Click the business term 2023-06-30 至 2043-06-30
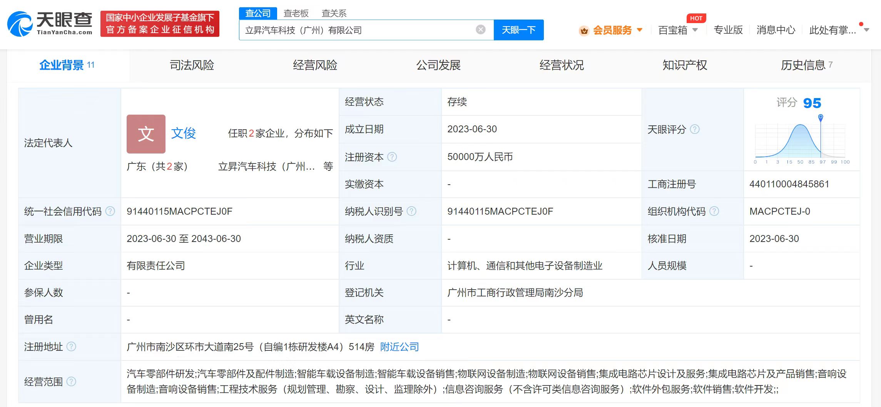This screenshot has height=407, width=881. coord(184,239)
